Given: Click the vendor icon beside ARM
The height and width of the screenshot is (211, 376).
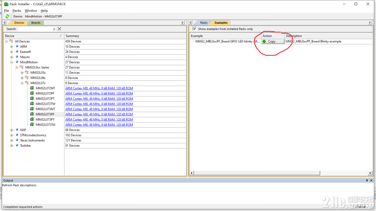Looking at the screenshot, I should pyautogui.click(x=17, y=47).
